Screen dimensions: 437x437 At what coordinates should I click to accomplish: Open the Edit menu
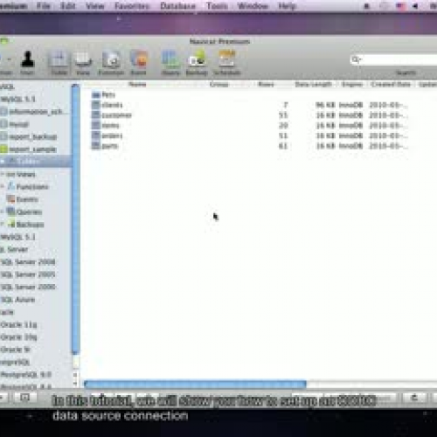point(68,6)
